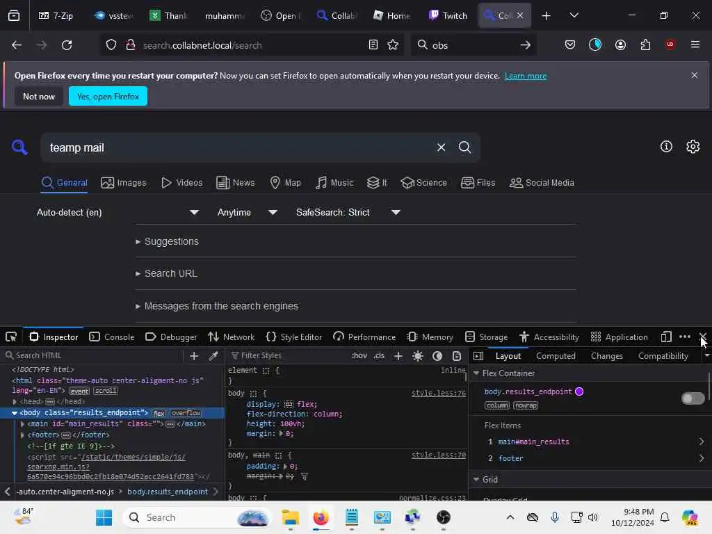Open Firefox application menu
Screen dimensions: 712x534
[x=695, y=44]
